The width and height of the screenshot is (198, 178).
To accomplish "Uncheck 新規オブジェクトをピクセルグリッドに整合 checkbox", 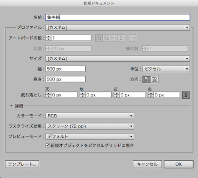I will tap(48, 145).
